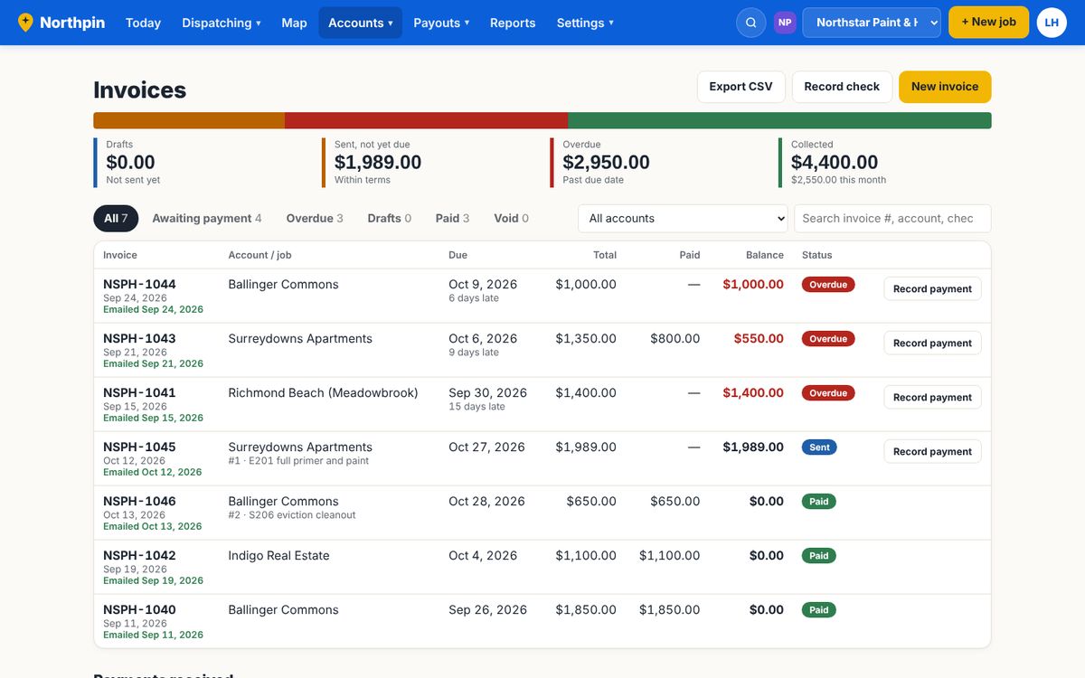
Task: Click Export CSV
Action: [741, 87]
